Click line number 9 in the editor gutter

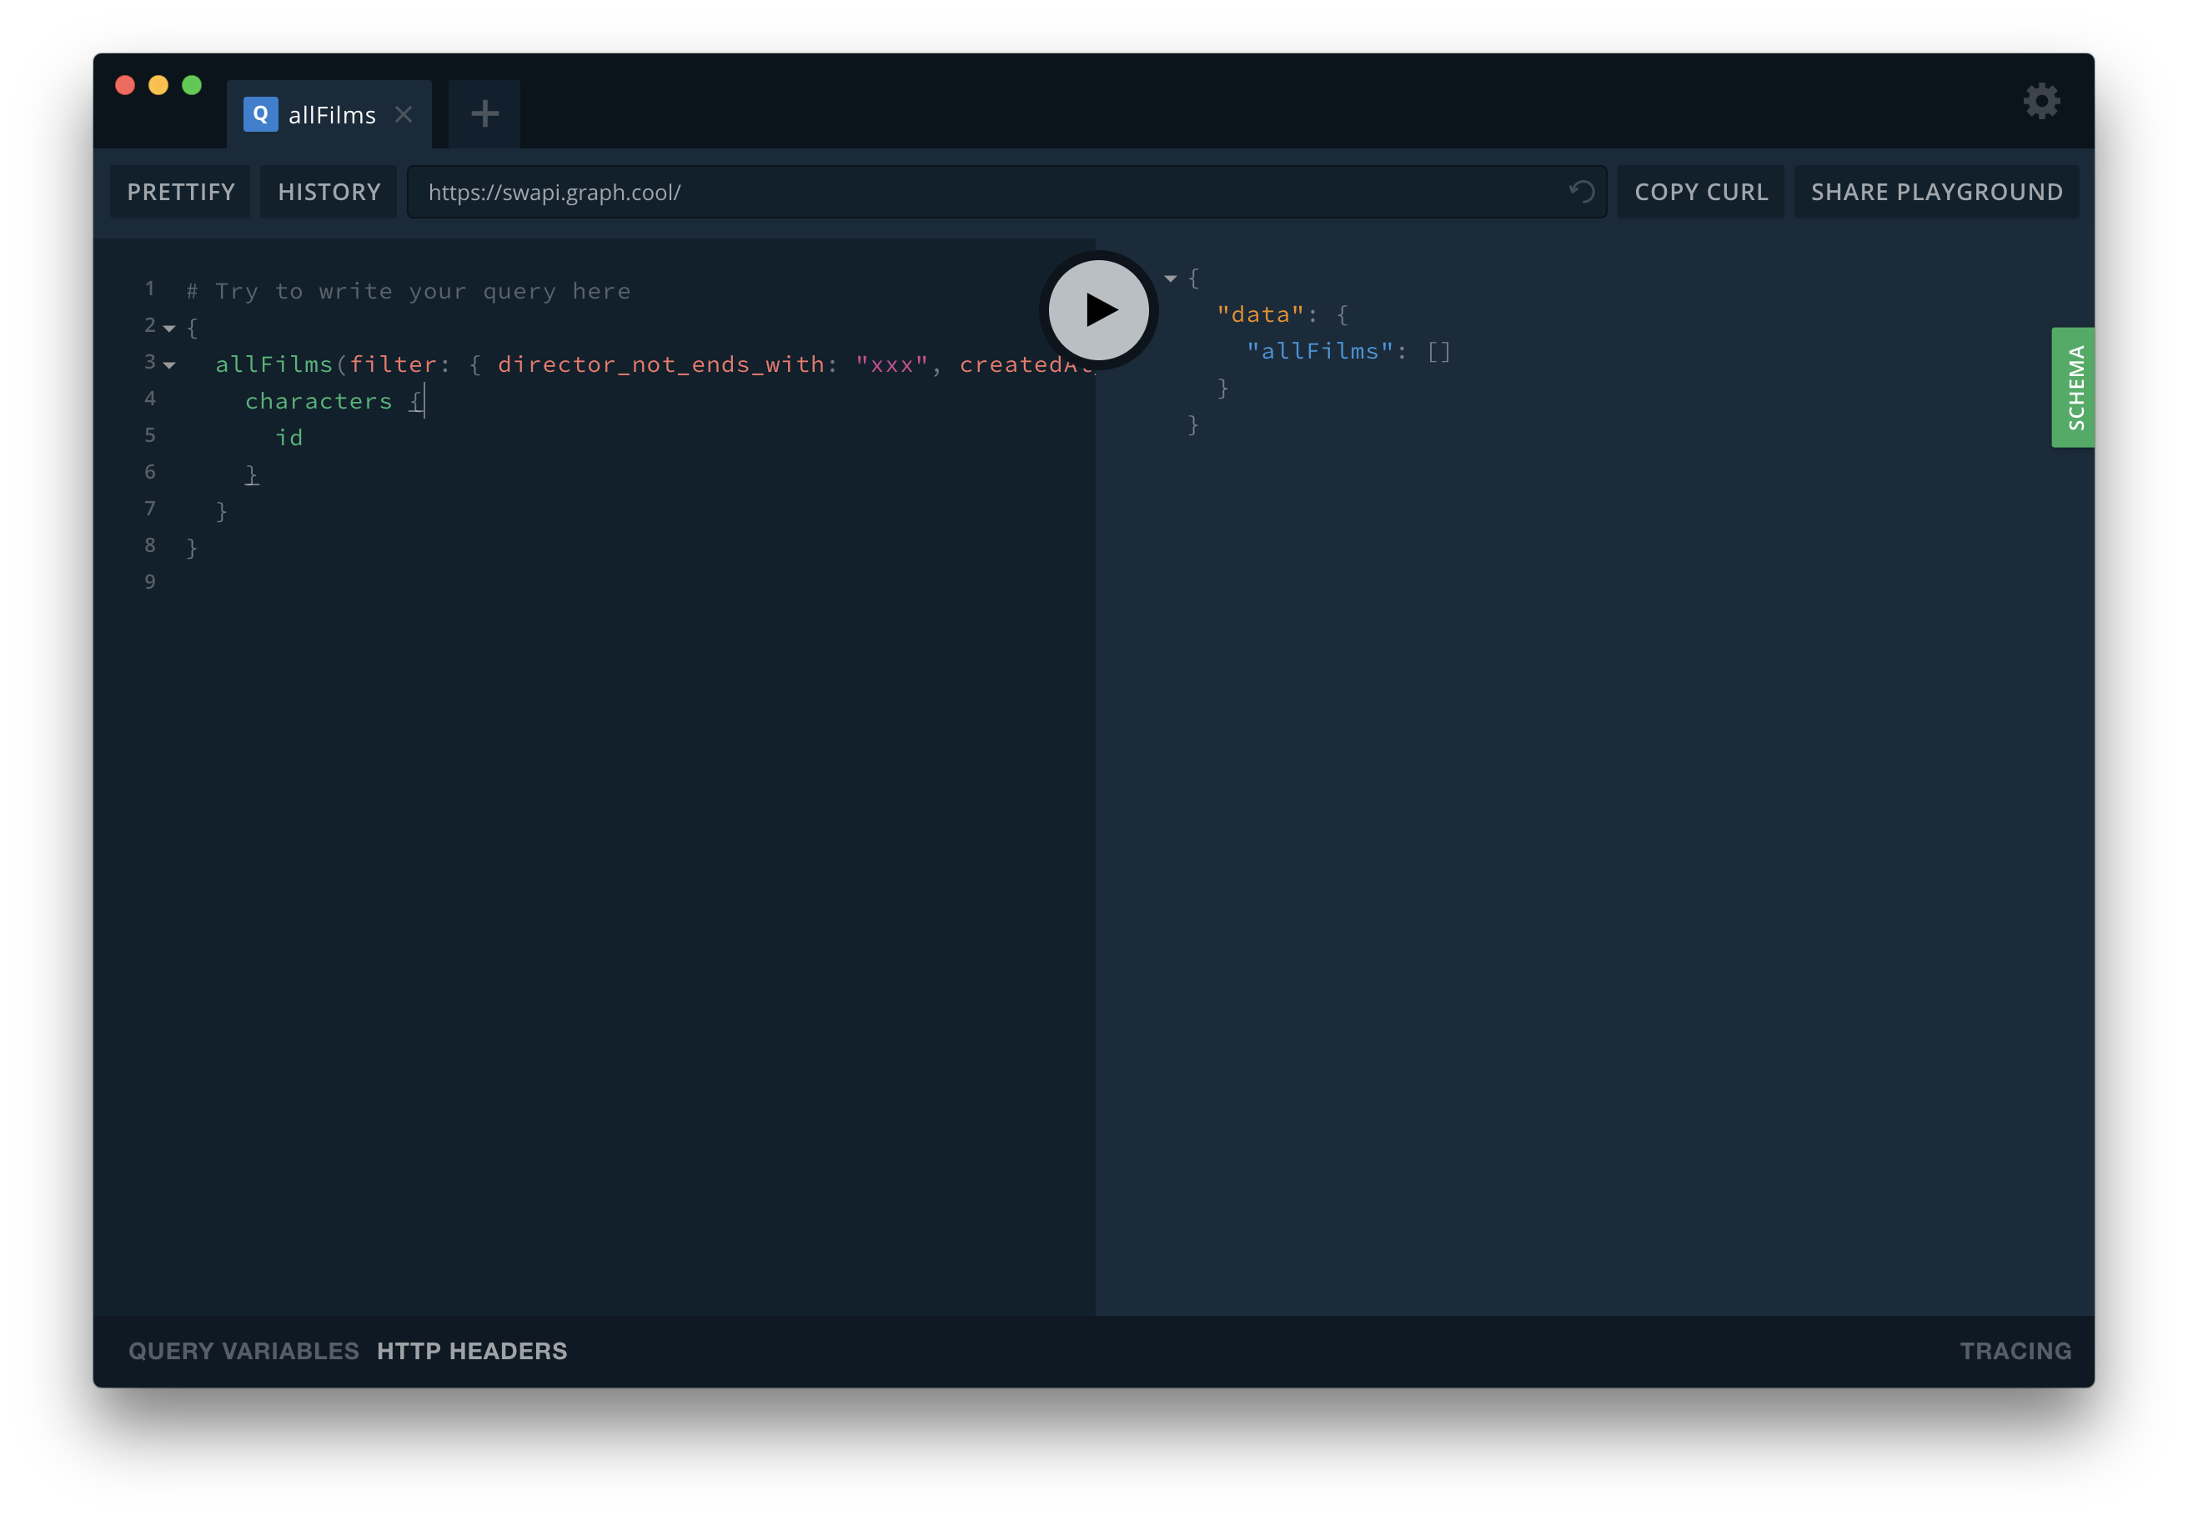(149, 582)
